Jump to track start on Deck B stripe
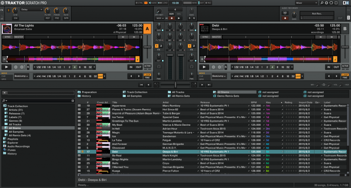The image size is (351, 188). point(201,59)
